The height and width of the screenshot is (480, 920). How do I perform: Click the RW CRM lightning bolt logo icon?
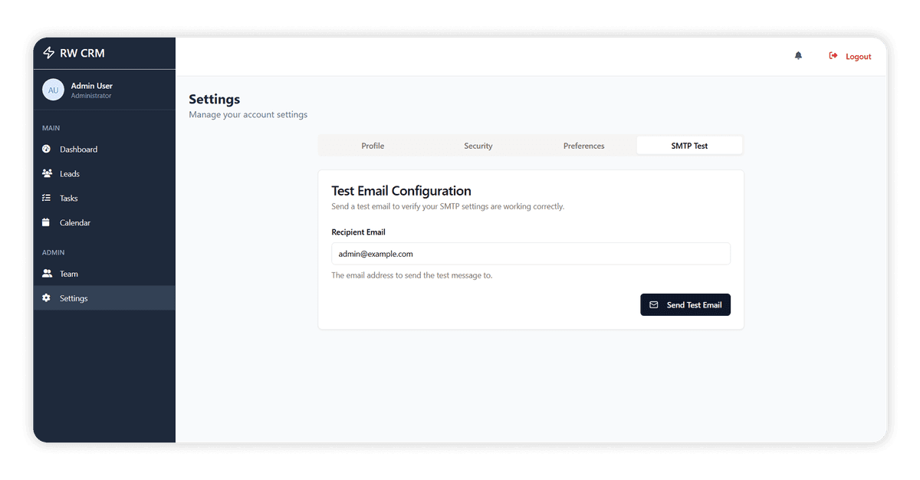(49, 53)
